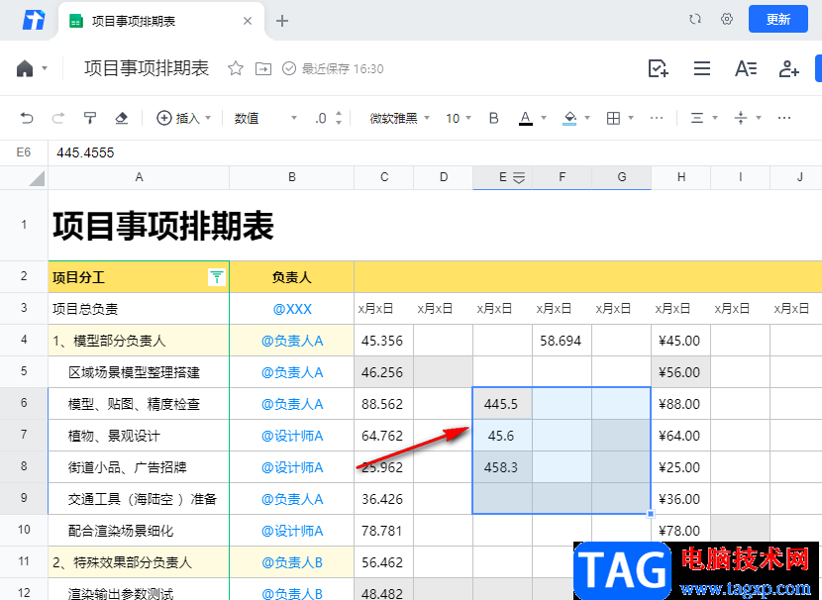Star the document as favorite
This screenshot has width=822, height=600.
[236, 68]
